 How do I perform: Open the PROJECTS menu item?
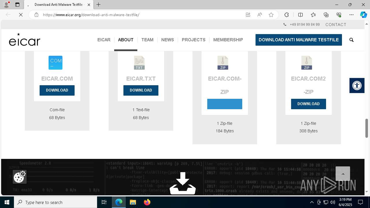(x=194, y=40)
